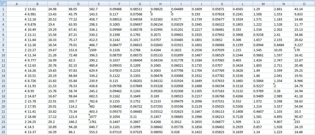This screenshot has height=135, width=315.
Task: Select the column M header
Action: coord(263,4)
